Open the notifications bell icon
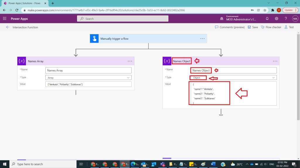This screenshot has height=168, width=300. click(267, 18)
